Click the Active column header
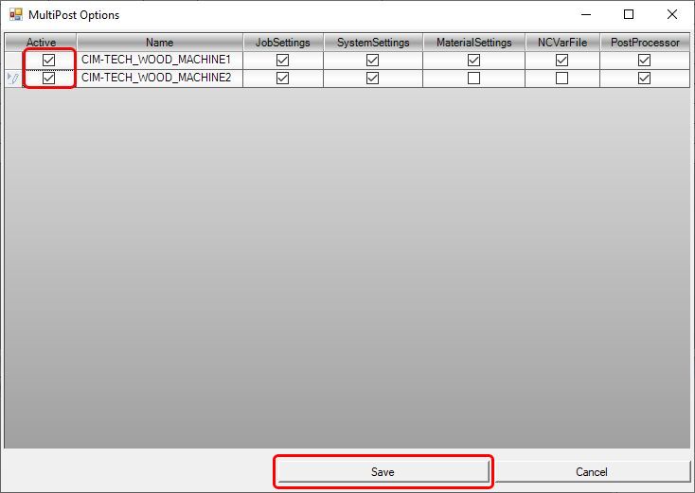 41,43
